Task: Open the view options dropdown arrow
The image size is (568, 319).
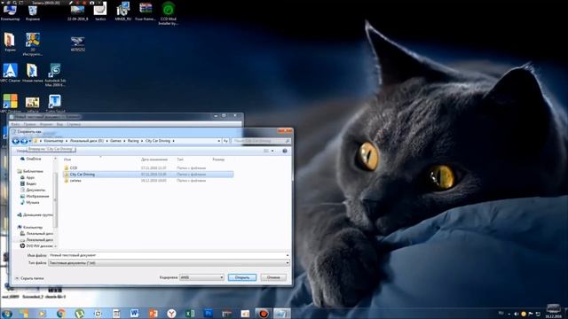Action: point(272,151)
